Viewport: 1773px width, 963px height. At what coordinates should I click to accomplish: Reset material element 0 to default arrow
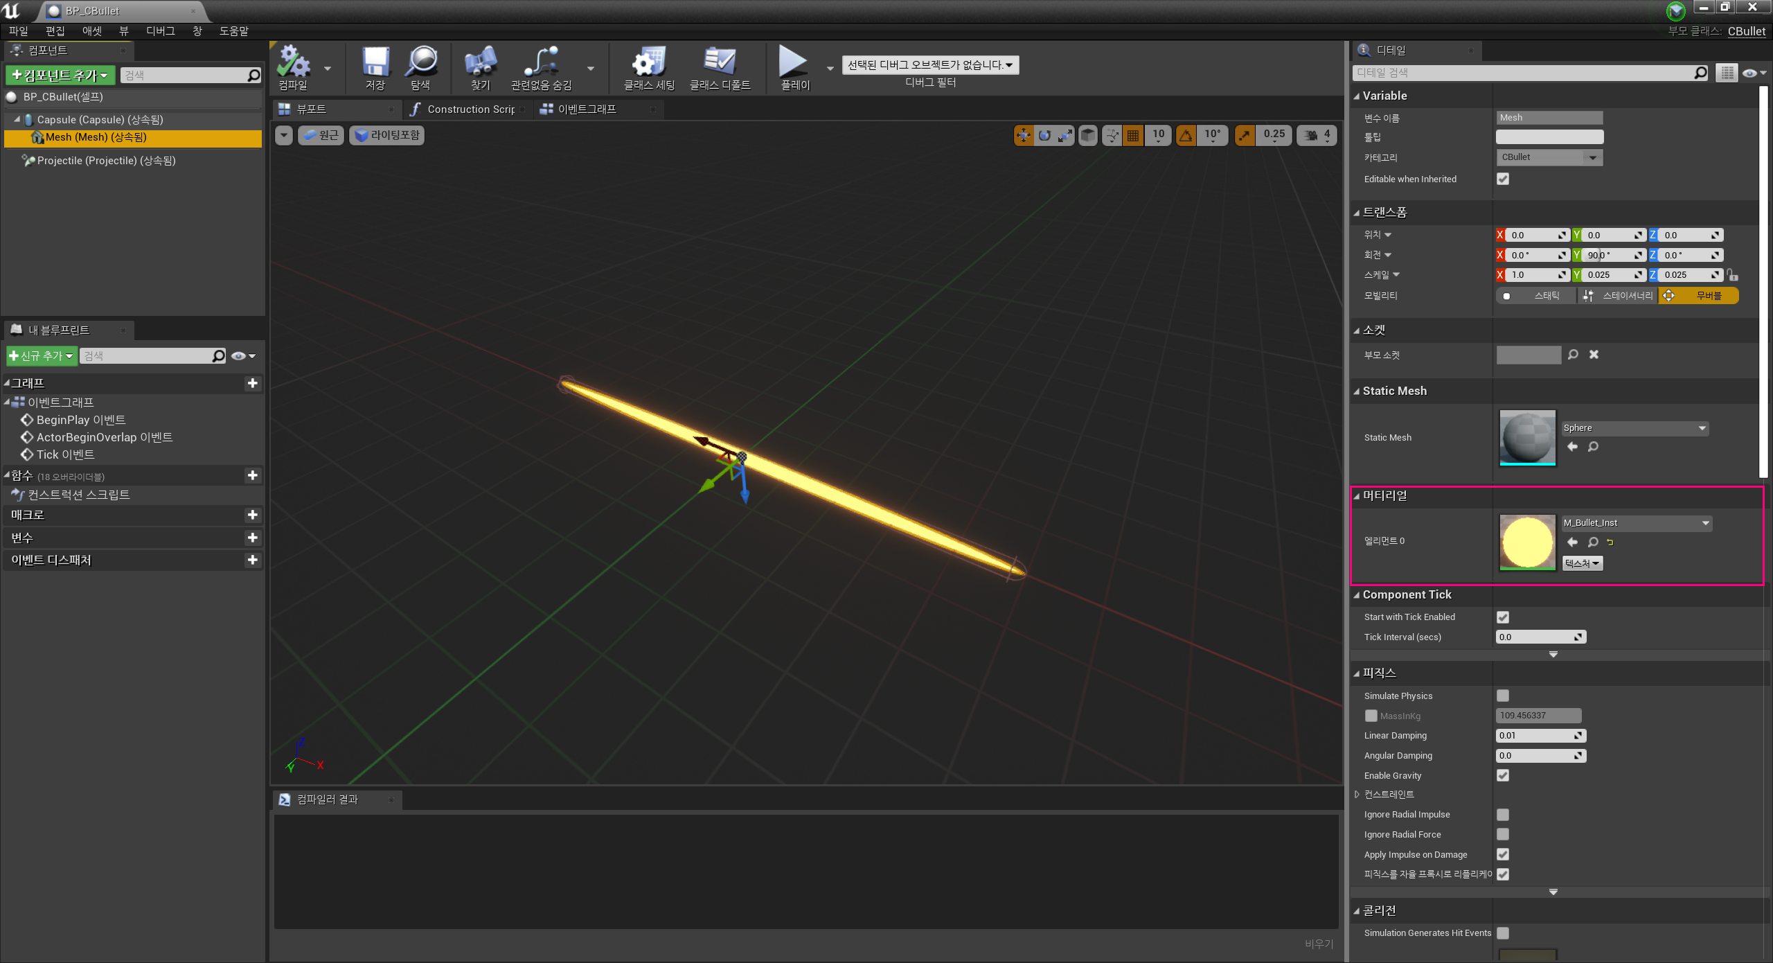click(1610, 542)
